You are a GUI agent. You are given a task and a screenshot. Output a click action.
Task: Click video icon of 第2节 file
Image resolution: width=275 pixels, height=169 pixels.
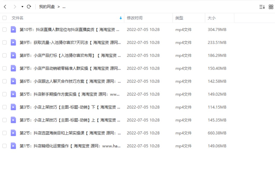tap(13, 133)
